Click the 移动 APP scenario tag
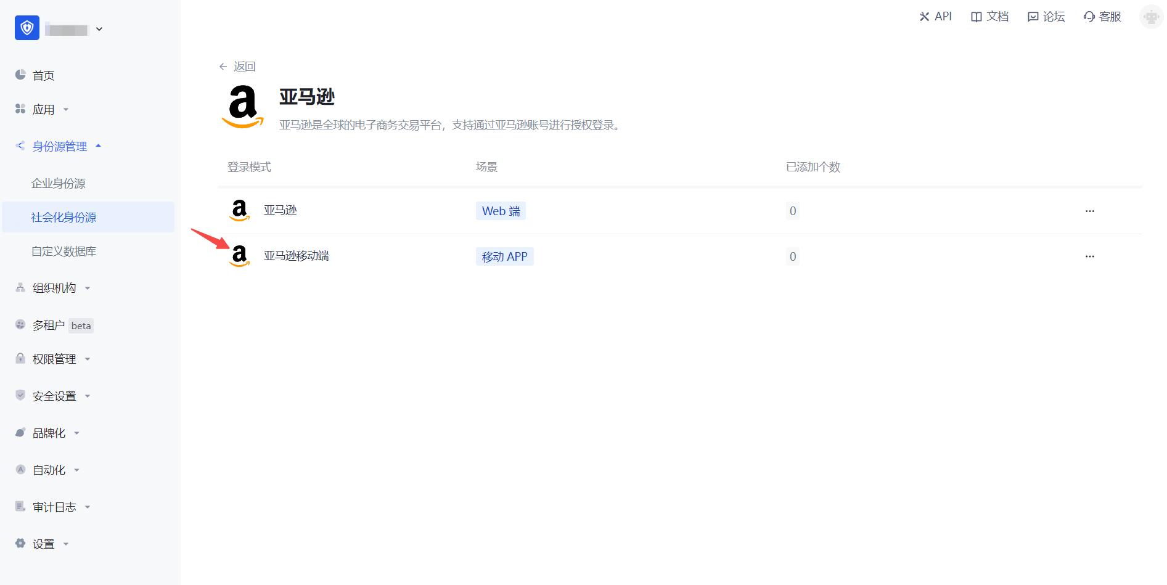Viewport: 1167px width, 585px height. click(x=504, y=256)
